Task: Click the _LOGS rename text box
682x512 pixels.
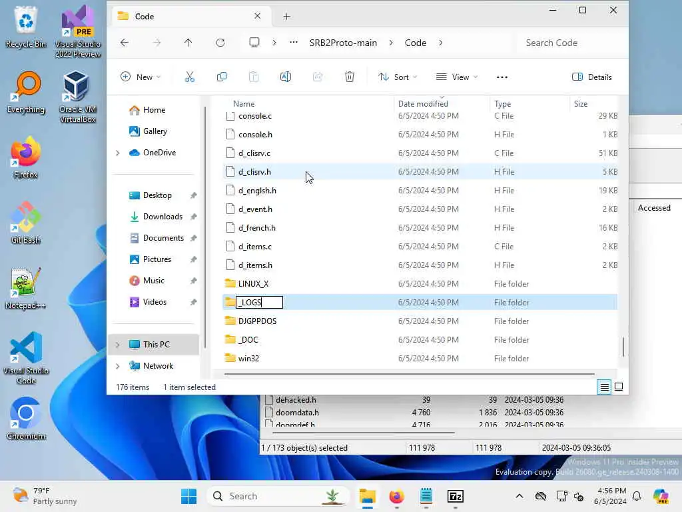Action: [x=259, y=302]
